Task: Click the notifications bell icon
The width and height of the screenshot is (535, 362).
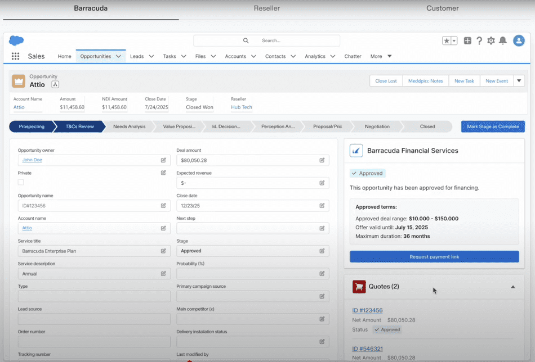Action: (x=503, y=40)
